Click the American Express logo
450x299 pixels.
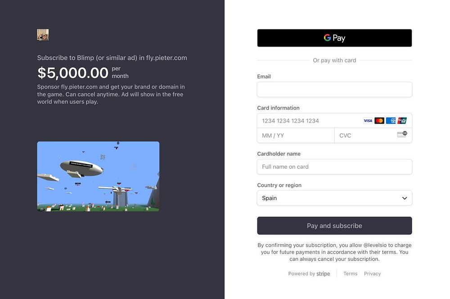click(x=391, y=121)
